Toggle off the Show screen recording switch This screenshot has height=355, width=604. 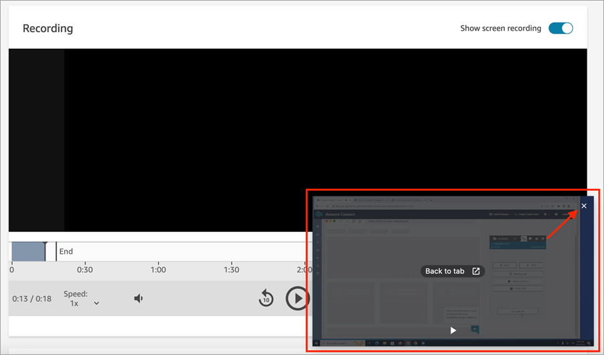tap(560, 28)
